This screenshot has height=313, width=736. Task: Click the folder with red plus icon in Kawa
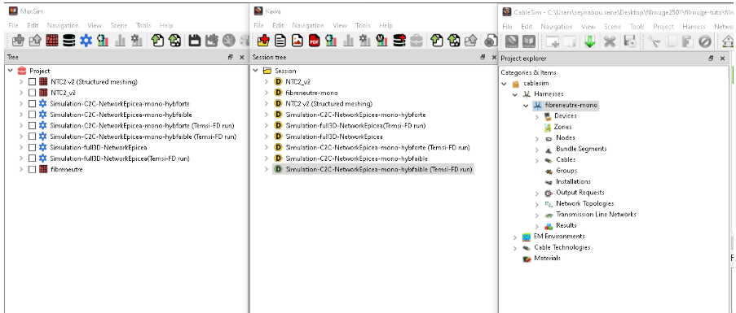263,41
